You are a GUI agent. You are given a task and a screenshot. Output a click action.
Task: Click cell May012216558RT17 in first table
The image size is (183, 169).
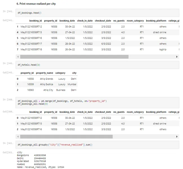pos(31,44)
